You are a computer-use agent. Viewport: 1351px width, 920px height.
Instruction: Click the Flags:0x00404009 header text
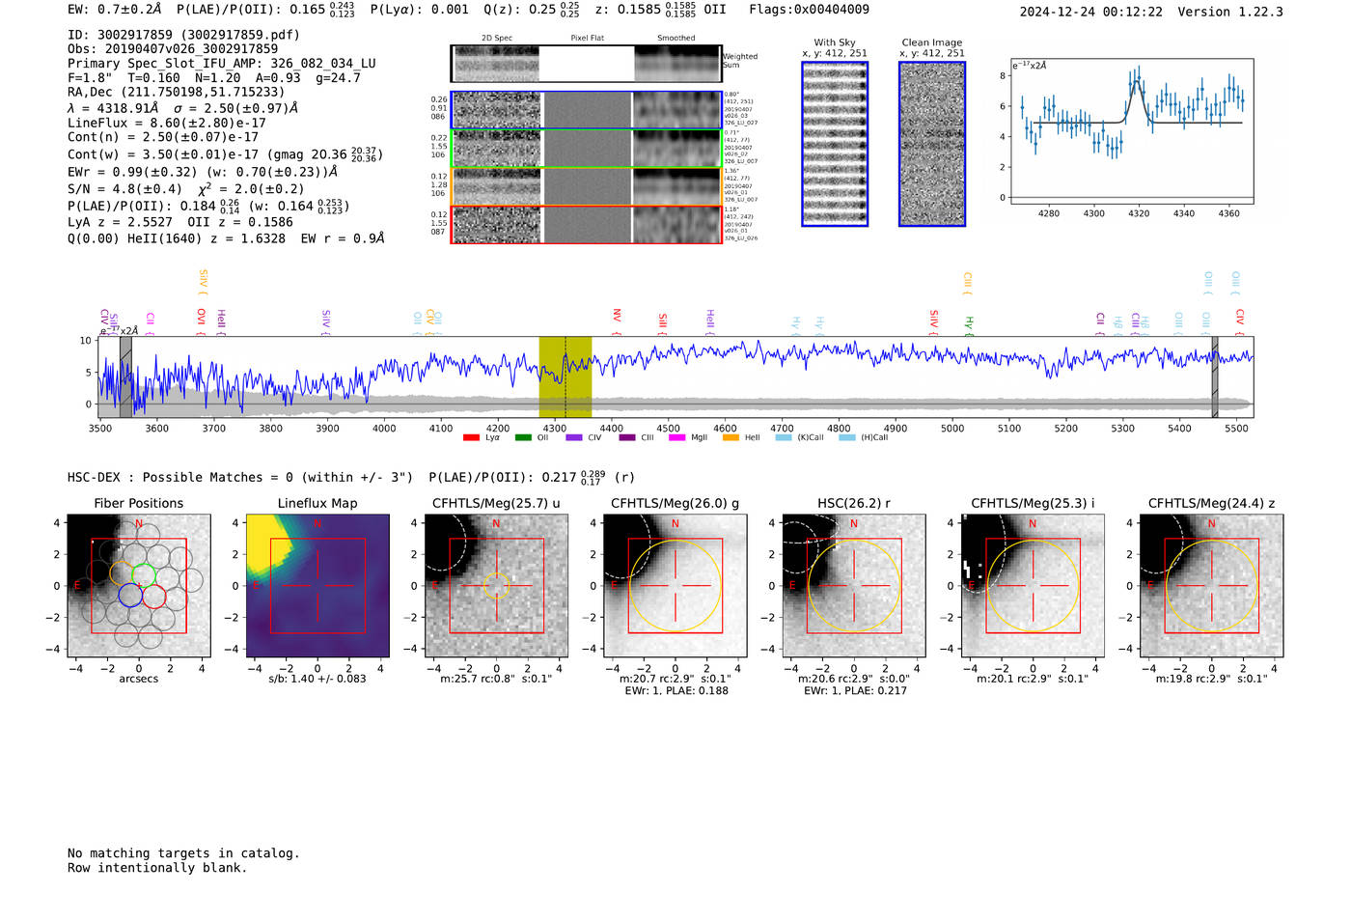(809, 10)
